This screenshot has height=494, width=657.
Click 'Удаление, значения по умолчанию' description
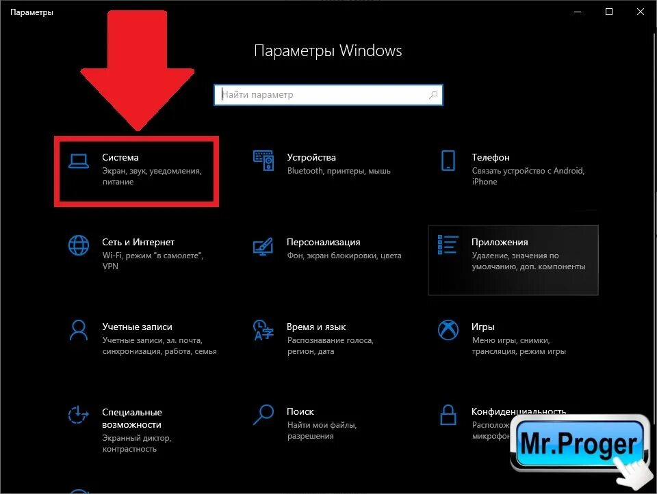coord(528,261)
